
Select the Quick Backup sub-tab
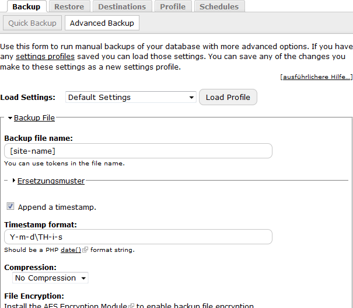[33, 23]
